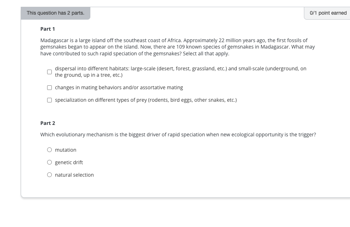Click the This question has 2 parts tab
Screen dimensions: 350x227
coord(55,12)
